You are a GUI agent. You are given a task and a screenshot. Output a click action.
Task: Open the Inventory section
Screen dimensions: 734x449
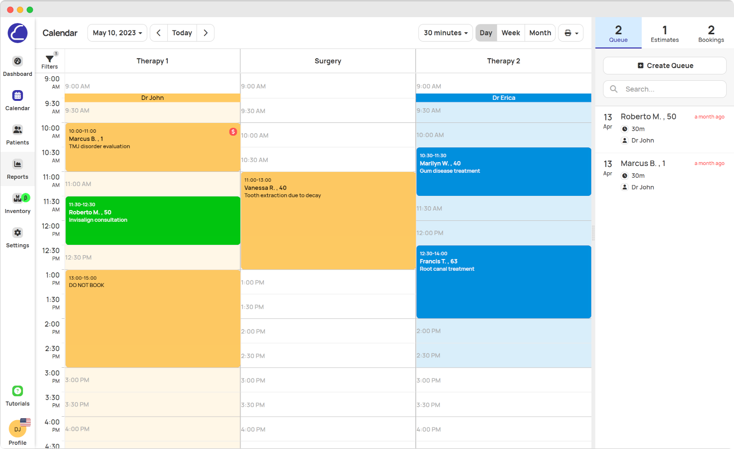click(18, 203)
